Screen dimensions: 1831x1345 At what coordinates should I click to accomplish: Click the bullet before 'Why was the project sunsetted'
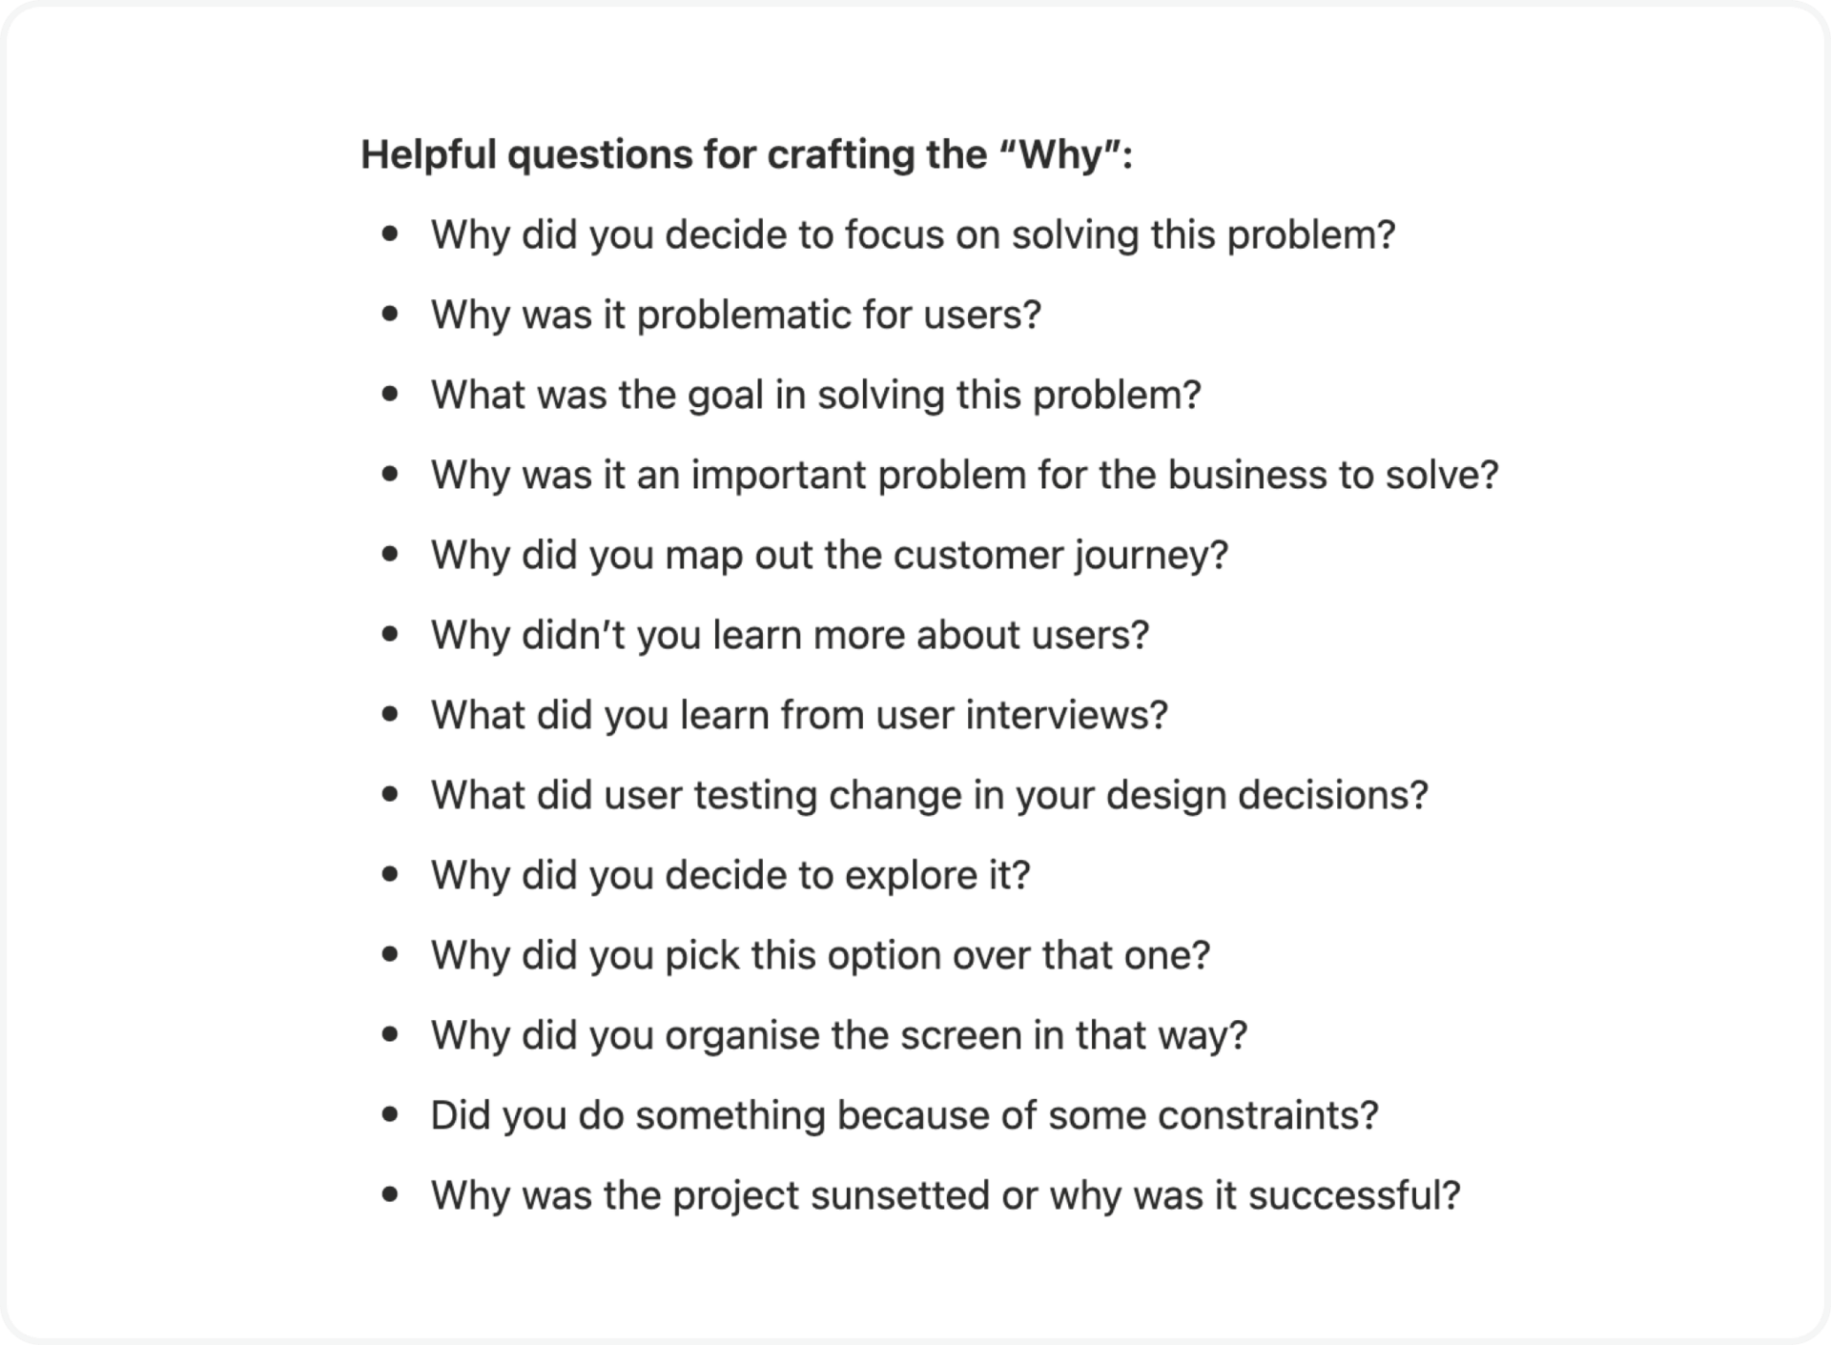(389, 1193)
